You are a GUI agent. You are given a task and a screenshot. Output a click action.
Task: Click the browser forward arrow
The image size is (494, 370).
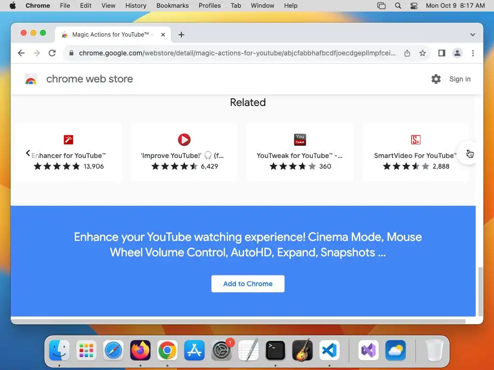pyautogui.click(x=37, y=53)
